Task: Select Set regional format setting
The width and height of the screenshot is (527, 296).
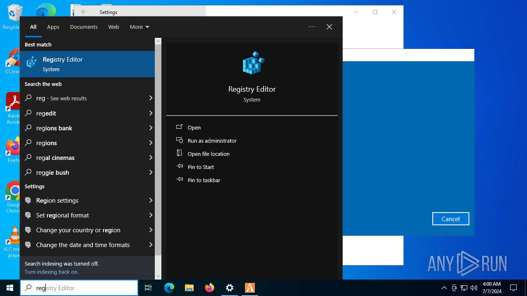Action: coord(87,215)
